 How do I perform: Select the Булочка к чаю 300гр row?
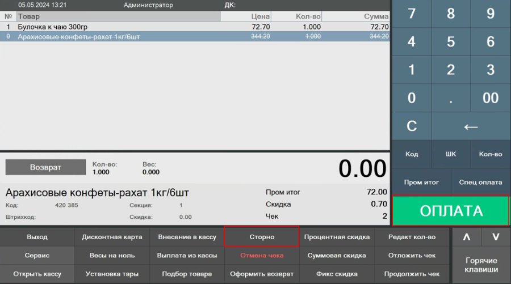pos(195,27)
